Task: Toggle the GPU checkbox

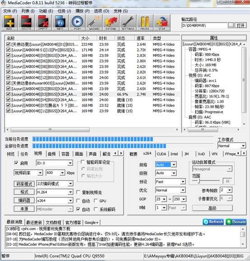Action: [x=96, y=201]
